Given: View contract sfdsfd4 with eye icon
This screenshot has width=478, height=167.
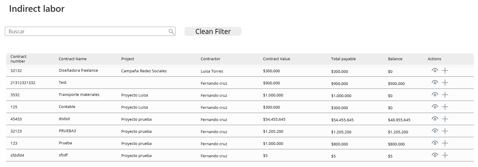Looking at the screenshot, I should coord(435,155).
